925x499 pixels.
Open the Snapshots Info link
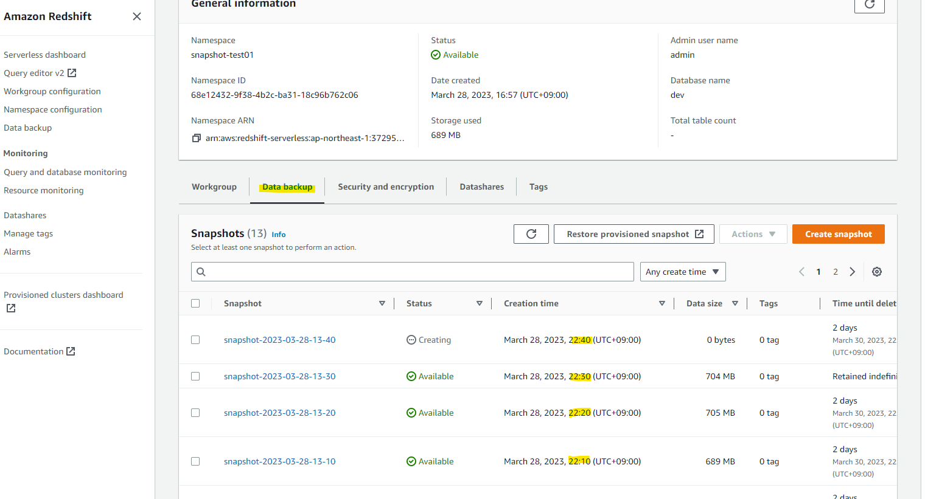(x=279, y=235)
